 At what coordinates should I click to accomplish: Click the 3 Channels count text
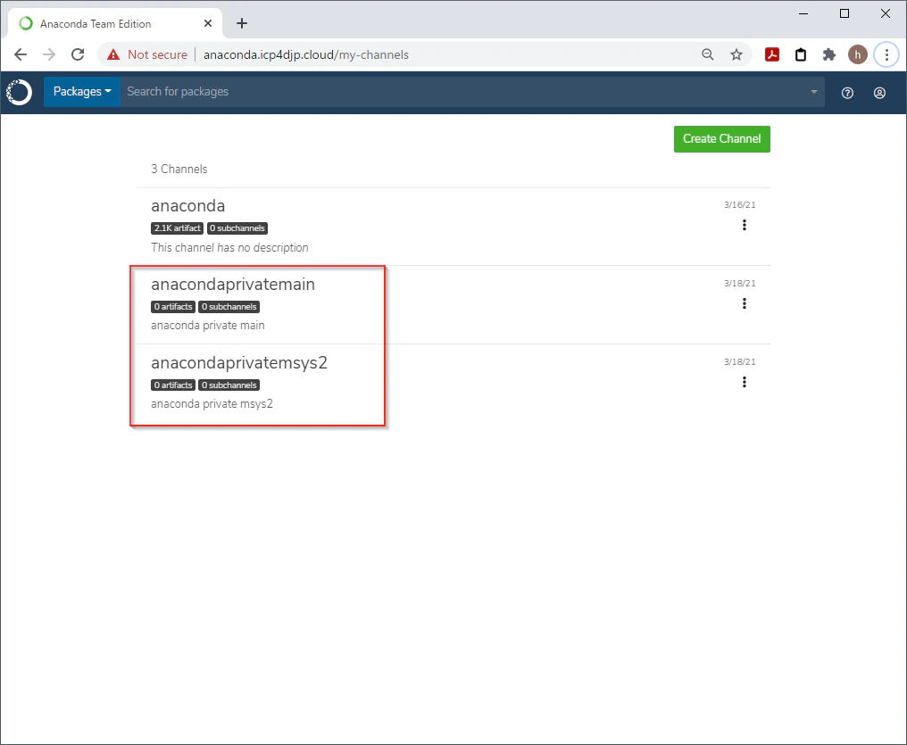coord(179,170)
